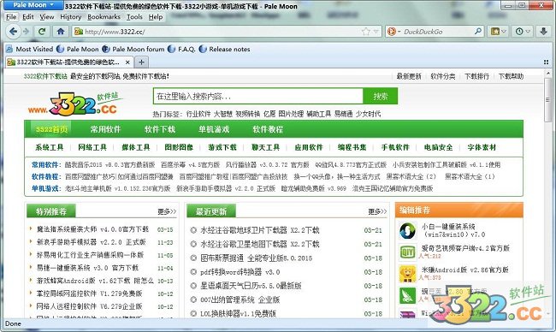The width and height of the screenshot is (556, 332).
Task: Select the 软件下载 nav tab
Action: [160, 129]
